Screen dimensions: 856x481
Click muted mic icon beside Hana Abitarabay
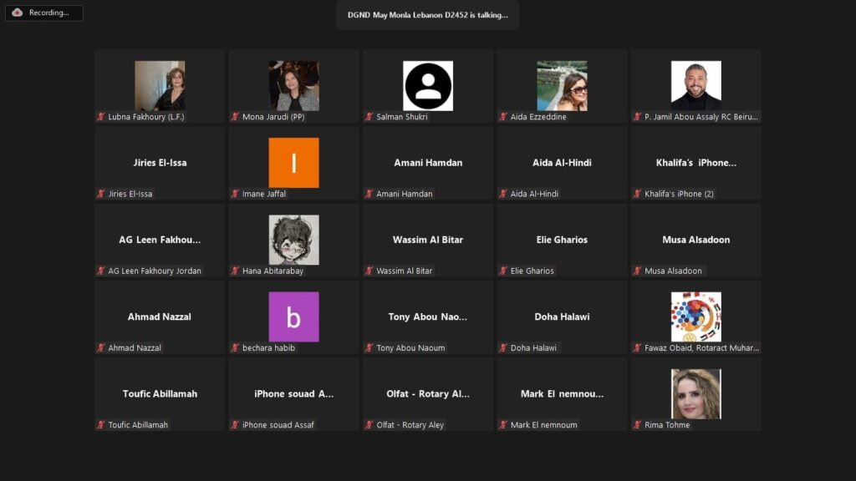click(x=235, y=271)
